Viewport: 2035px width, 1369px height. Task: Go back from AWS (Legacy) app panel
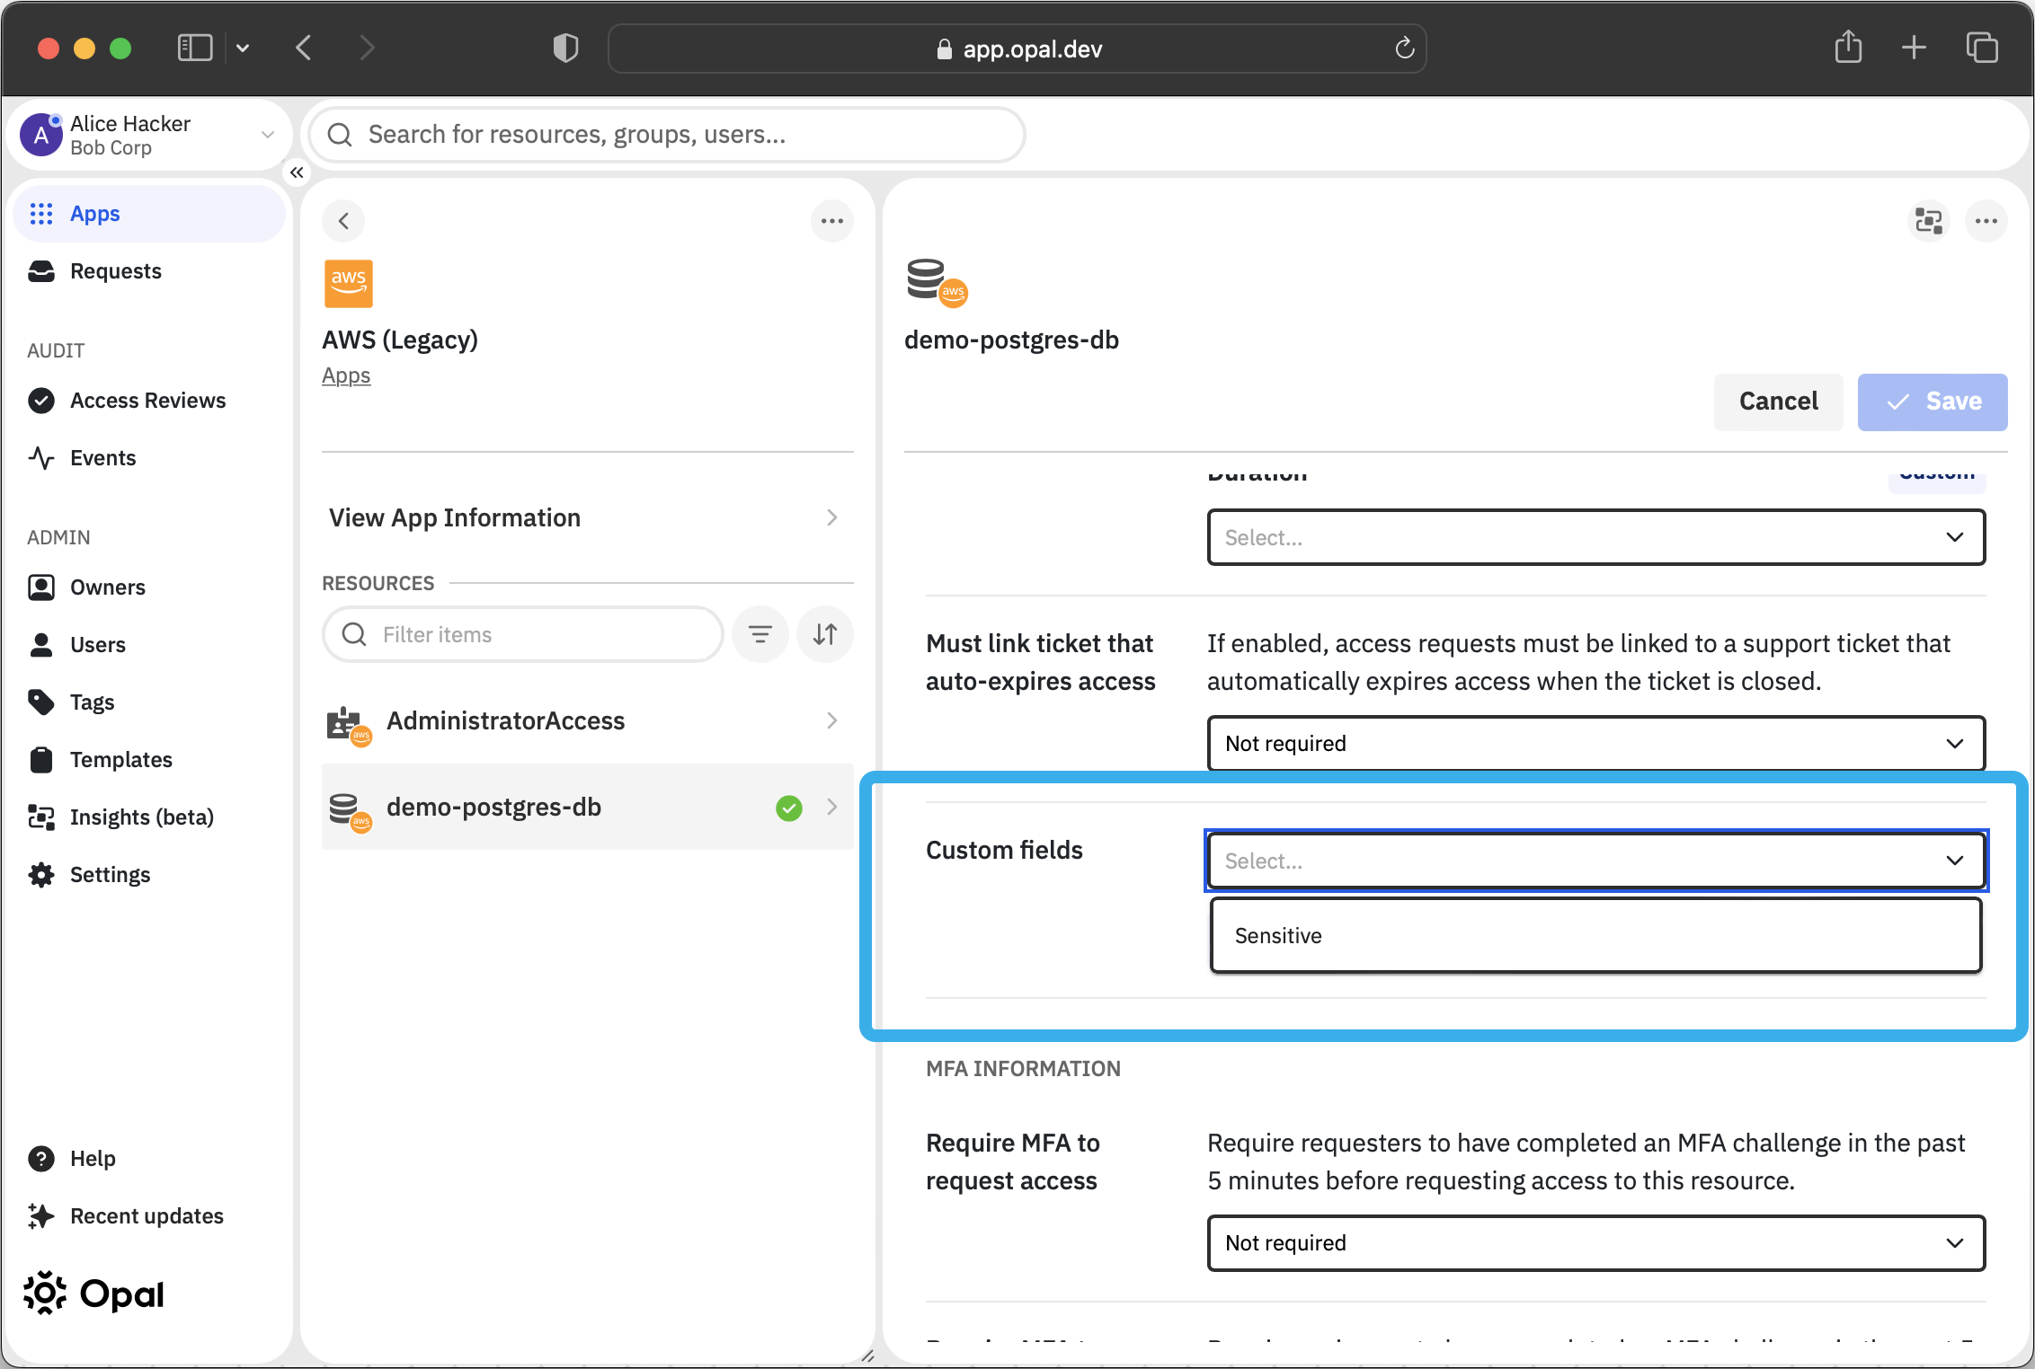(343, 221)
